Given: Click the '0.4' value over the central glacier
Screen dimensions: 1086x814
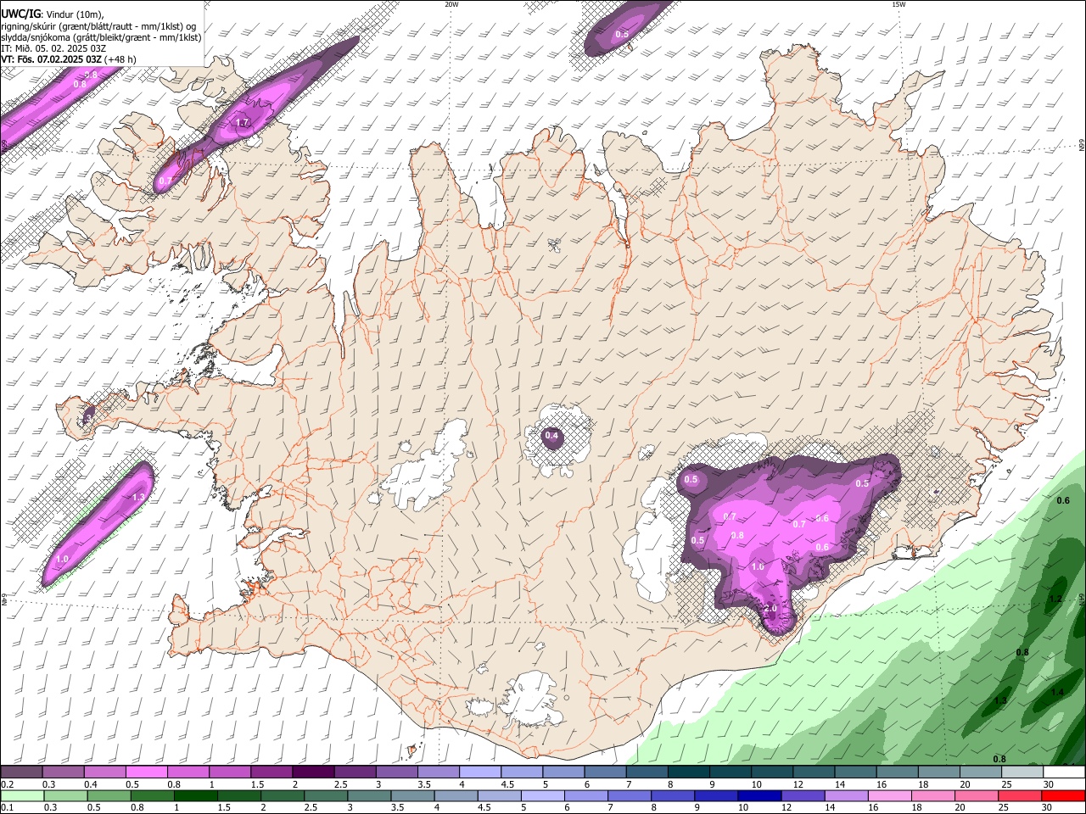Looking at the screenshot, I should tap(551, 436).
